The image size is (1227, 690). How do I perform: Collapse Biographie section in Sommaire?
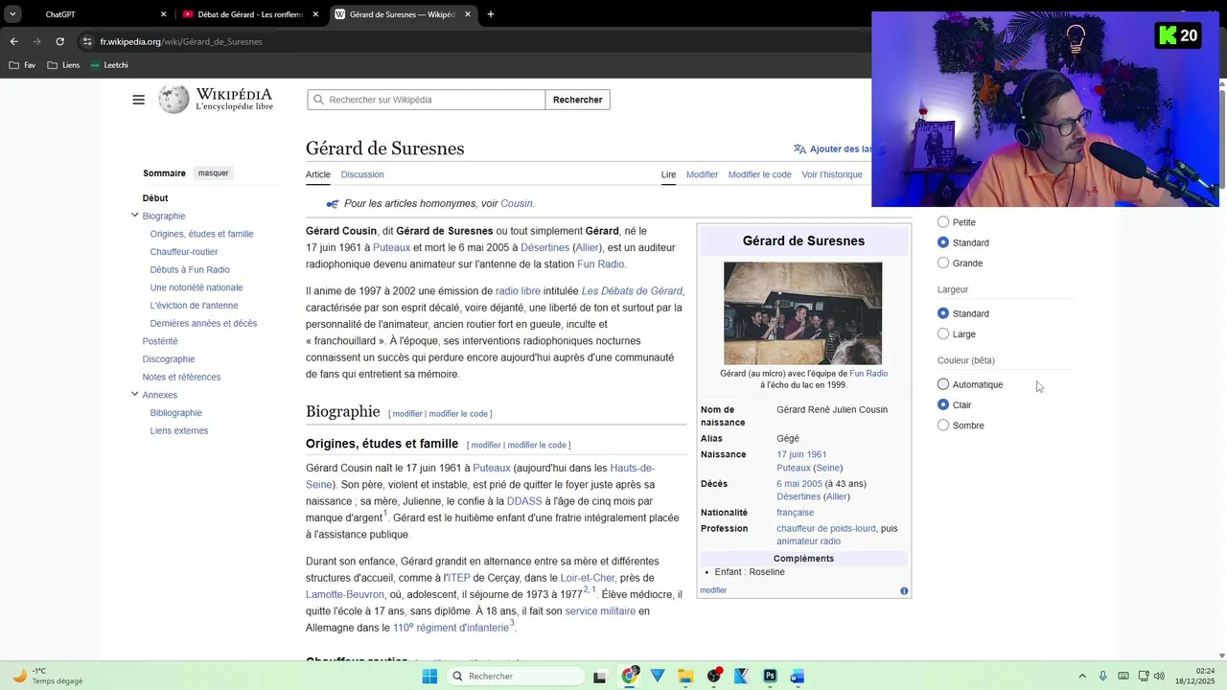(x=134, y=216)
